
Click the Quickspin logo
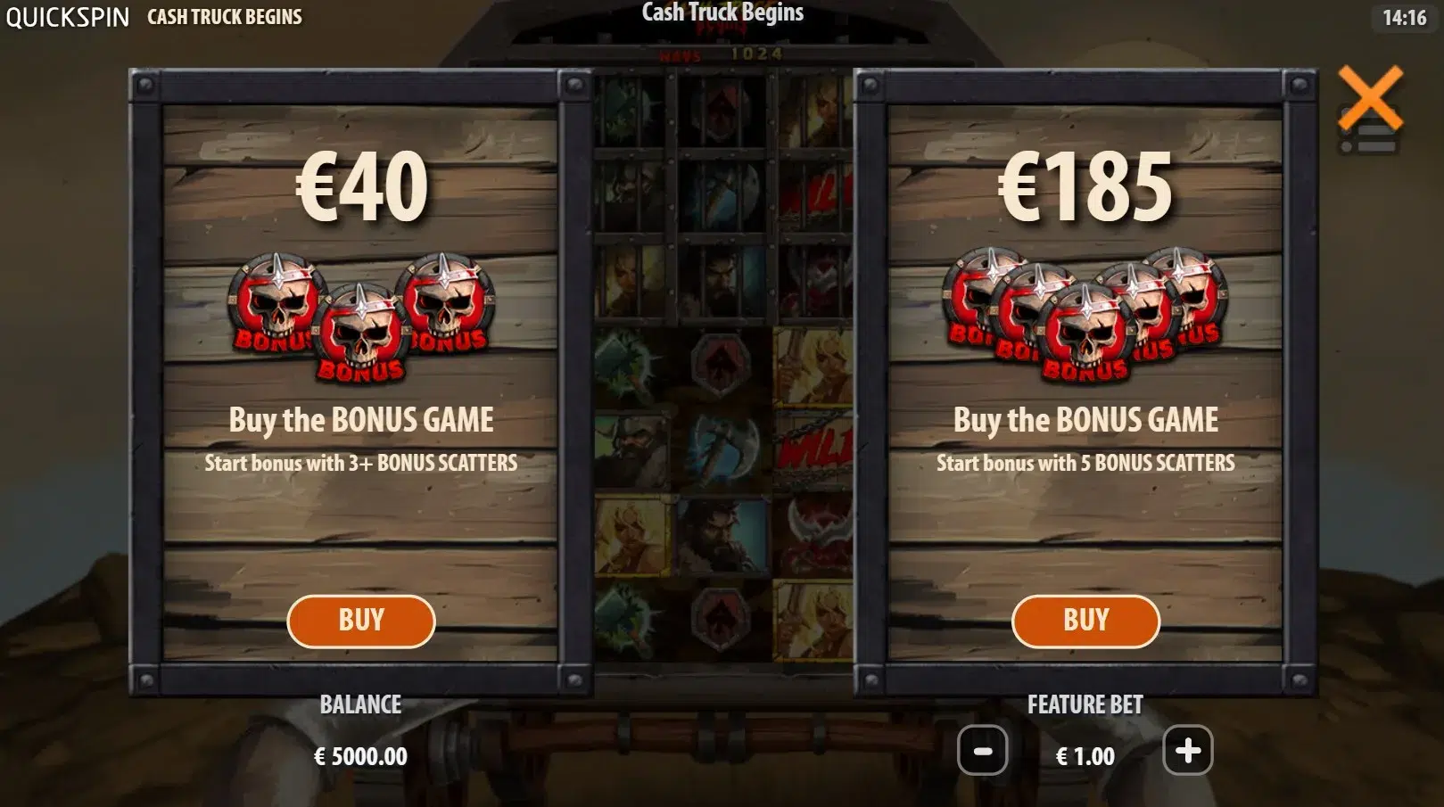(x=68, y=17)
